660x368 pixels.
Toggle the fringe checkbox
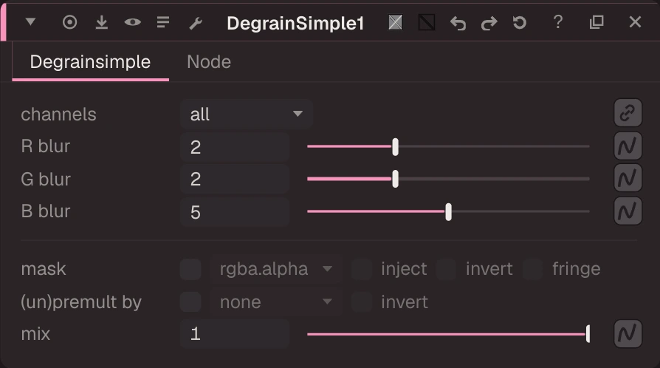pos(533,270)
